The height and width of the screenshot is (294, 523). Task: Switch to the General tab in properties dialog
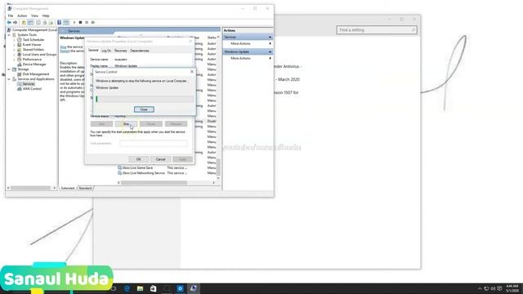(x=93, y=51)
